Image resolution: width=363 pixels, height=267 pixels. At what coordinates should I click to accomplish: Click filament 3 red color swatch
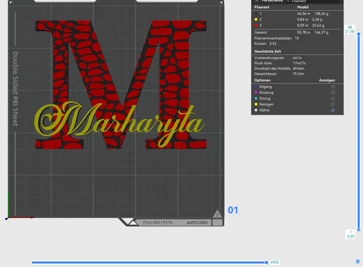tap(256, 25)
